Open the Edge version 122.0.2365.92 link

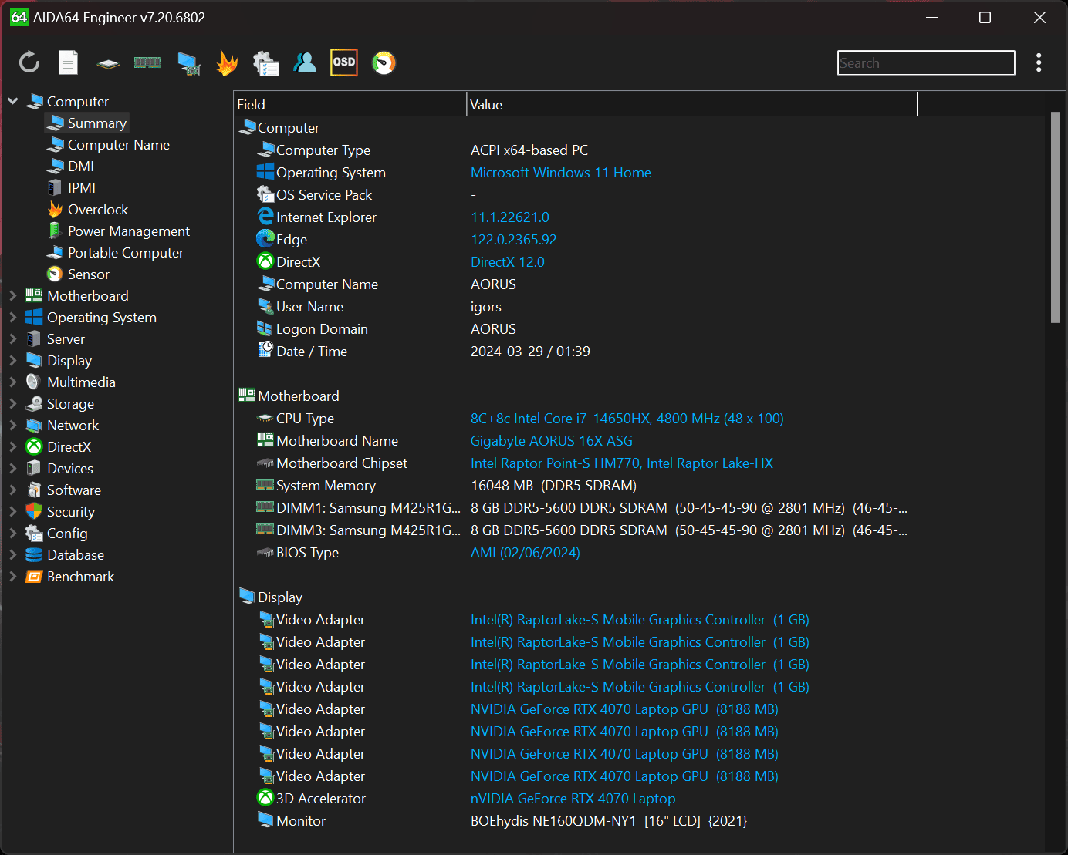pos(514,240)
